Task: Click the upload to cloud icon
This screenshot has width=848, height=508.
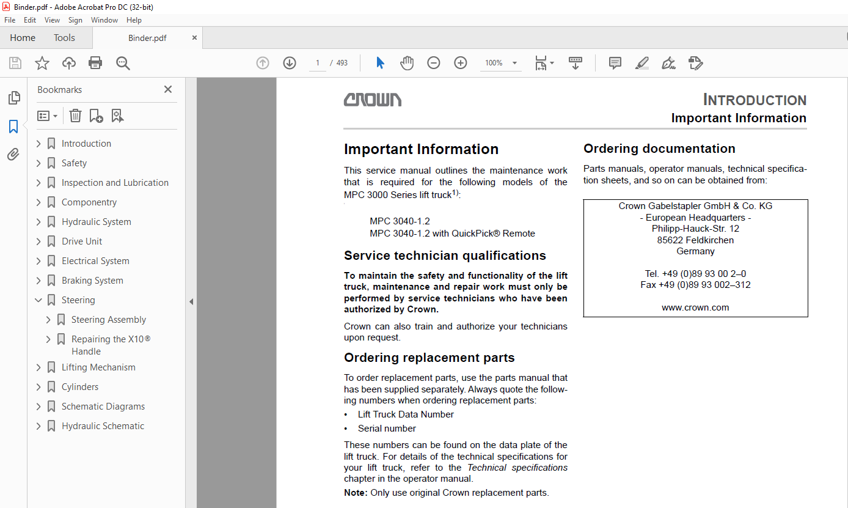Action: point(69,63)
